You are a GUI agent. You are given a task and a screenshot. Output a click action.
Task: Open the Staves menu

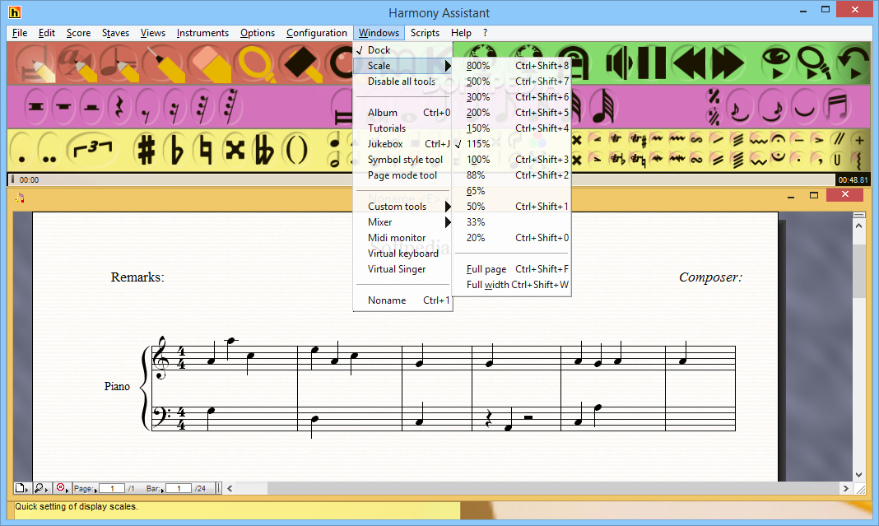click(115, 33)
